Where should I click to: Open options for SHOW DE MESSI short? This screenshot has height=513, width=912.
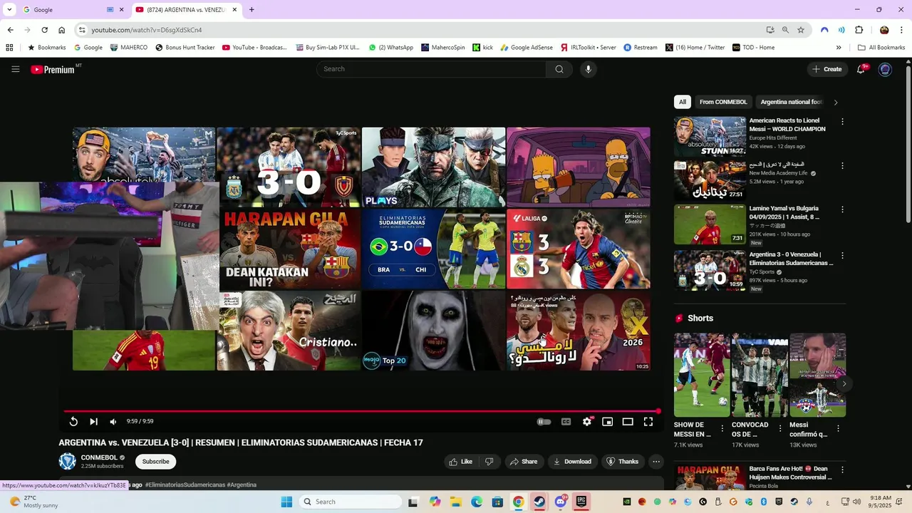pyautogui.click(x=722, y=429)
